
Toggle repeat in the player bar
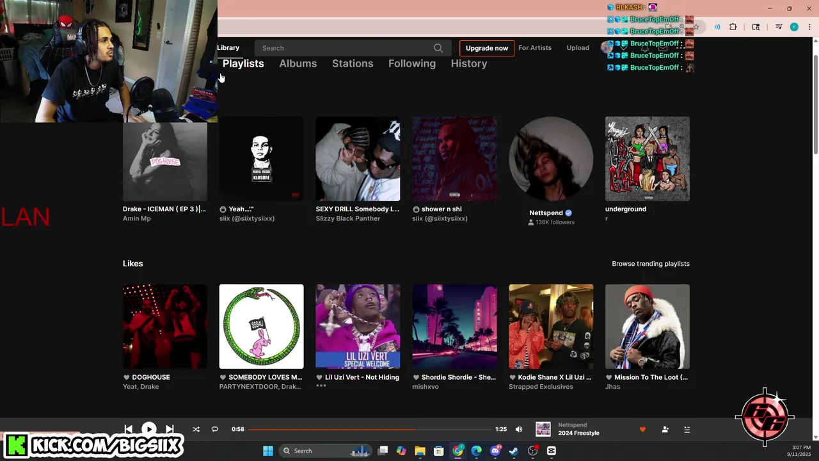click(x=215, y=429)
